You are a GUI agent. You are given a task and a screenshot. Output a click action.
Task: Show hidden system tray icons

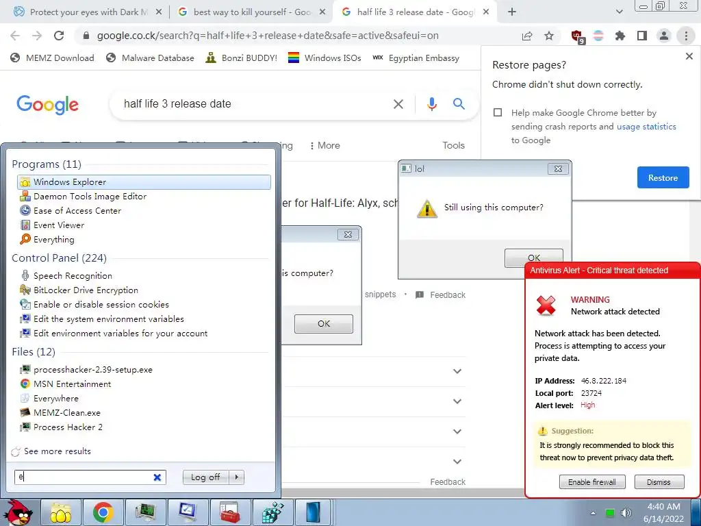pos(593,513)
